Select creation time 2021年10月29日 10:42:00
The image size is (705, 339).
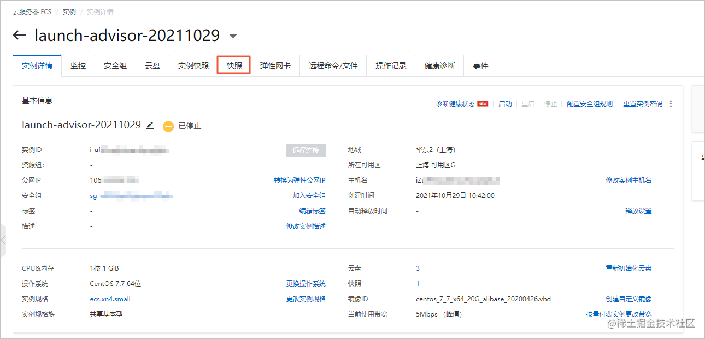[455, 196]
